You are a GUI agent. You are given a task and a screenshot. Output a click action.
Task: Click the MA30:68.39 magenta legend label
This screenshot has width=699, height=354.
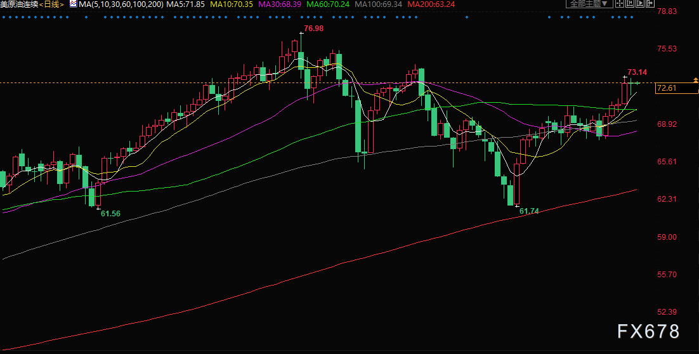tap(280, 4)
